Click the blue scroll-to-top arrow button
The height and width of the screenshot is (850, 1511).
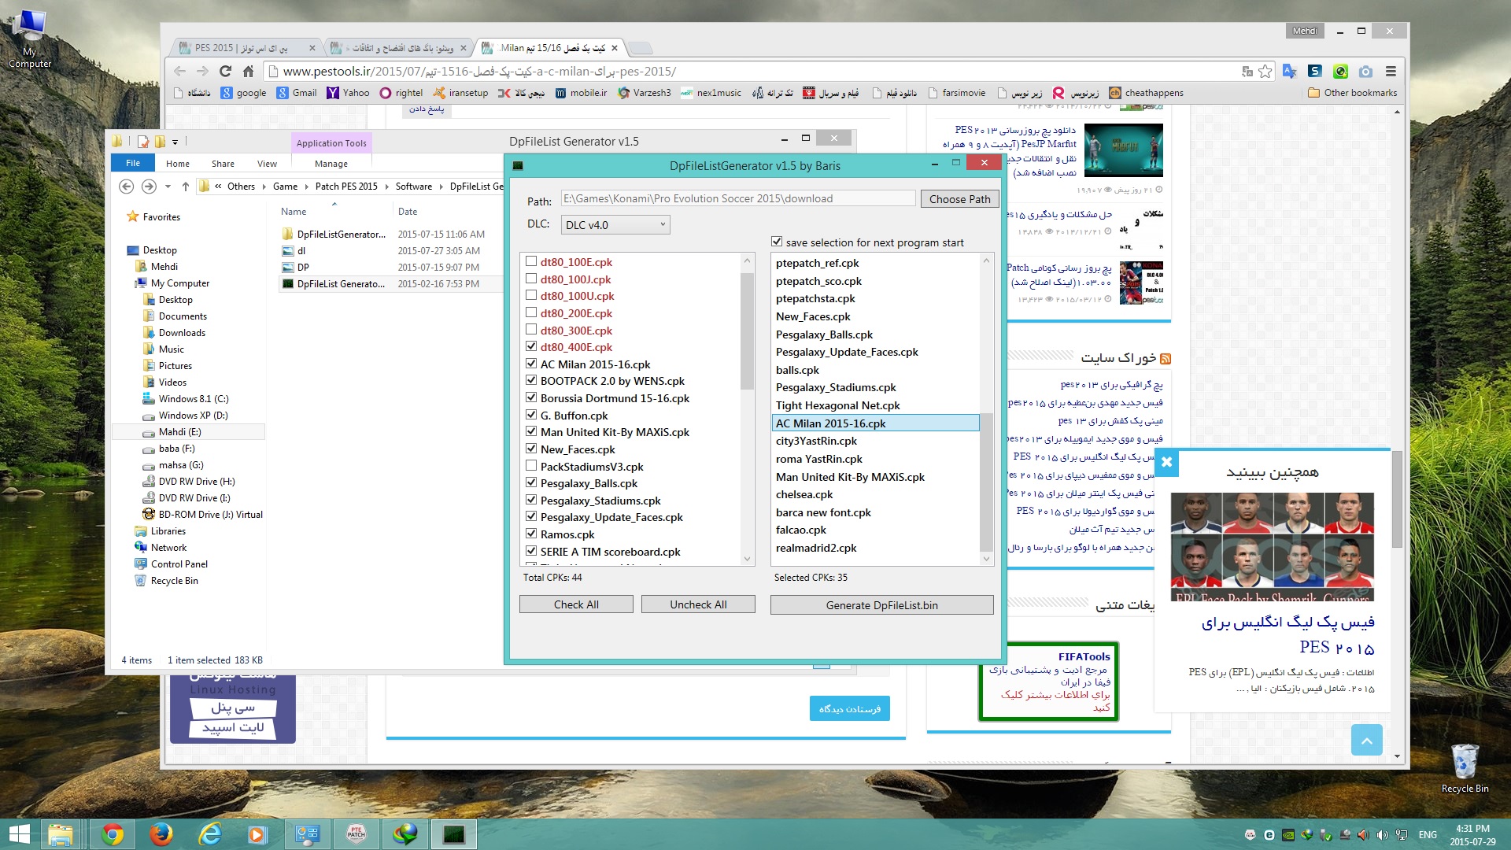click(1366, 741)
